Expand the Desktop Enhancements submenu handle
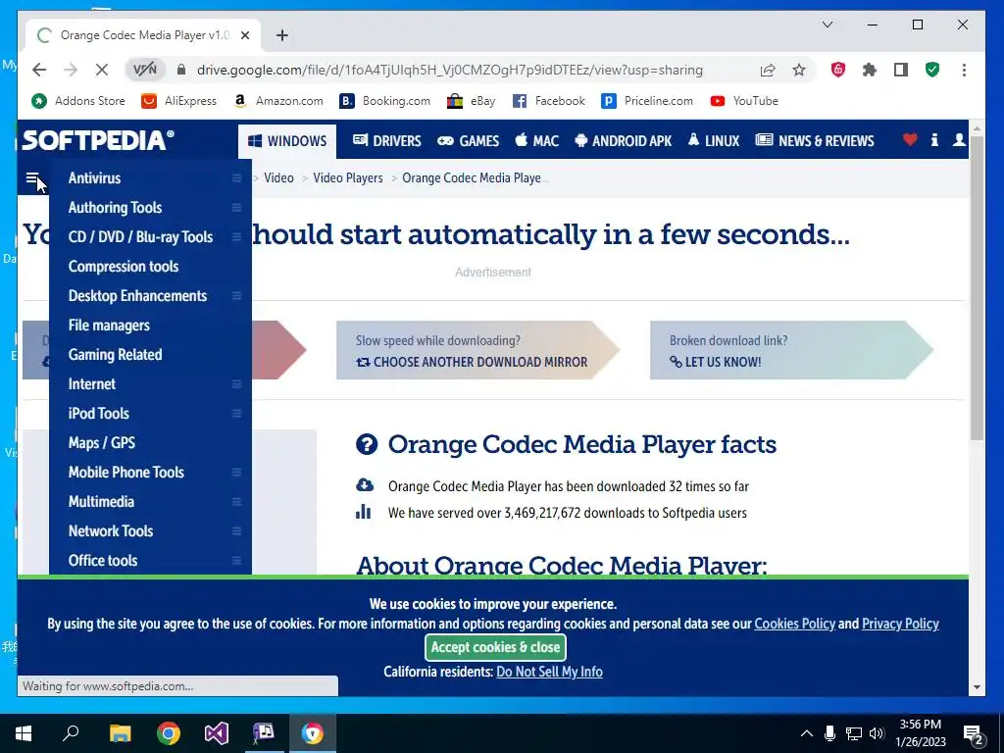This screenshot has height=753, width=1004. click(x=236, y=296)
